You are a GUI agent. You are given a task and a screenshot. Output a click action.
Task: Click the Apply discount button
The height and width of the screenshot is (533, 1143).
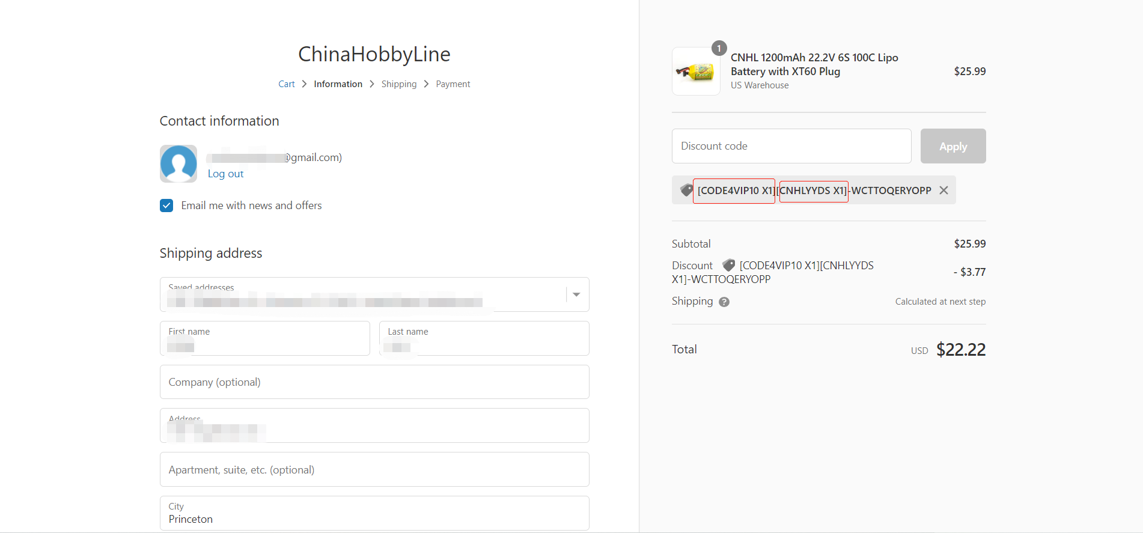click(x=953, y=146)
